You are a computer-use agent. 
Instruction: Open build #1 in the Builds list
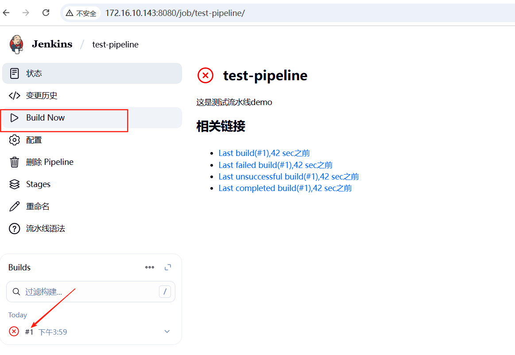point(29,332)
